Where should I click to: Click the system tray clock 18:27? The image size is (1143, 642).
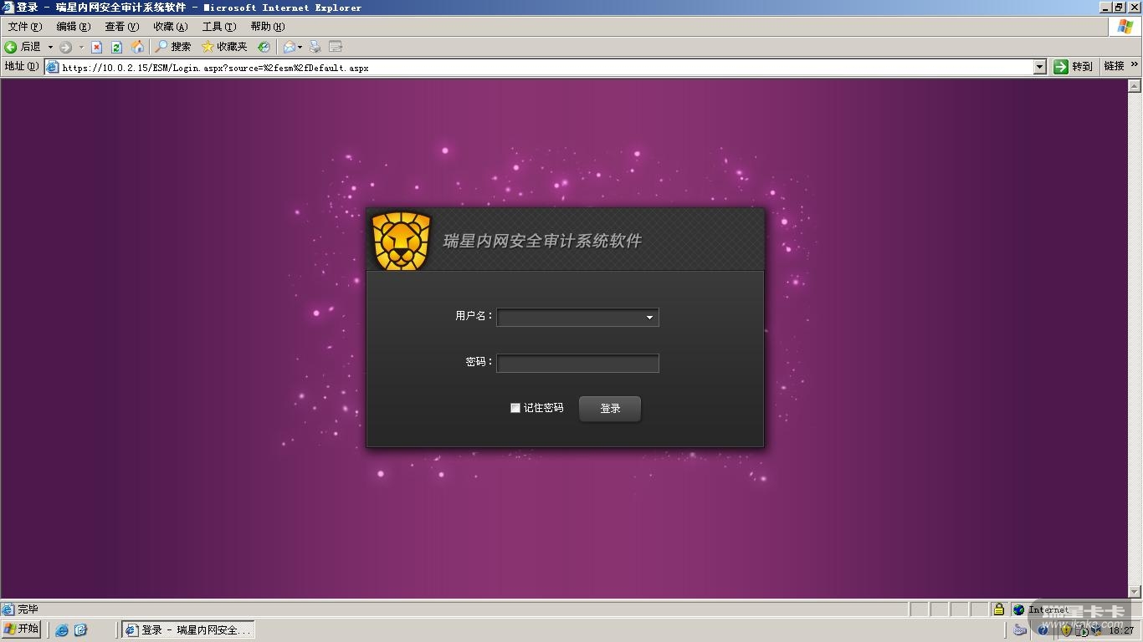click(x=1121, y=630)
